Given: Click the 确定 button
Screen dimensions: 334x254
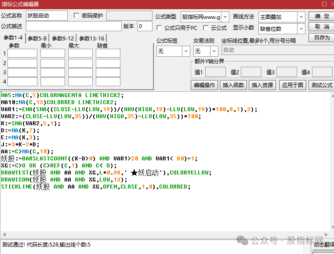Looking at the screenshot, I should [x=322, y=16].
